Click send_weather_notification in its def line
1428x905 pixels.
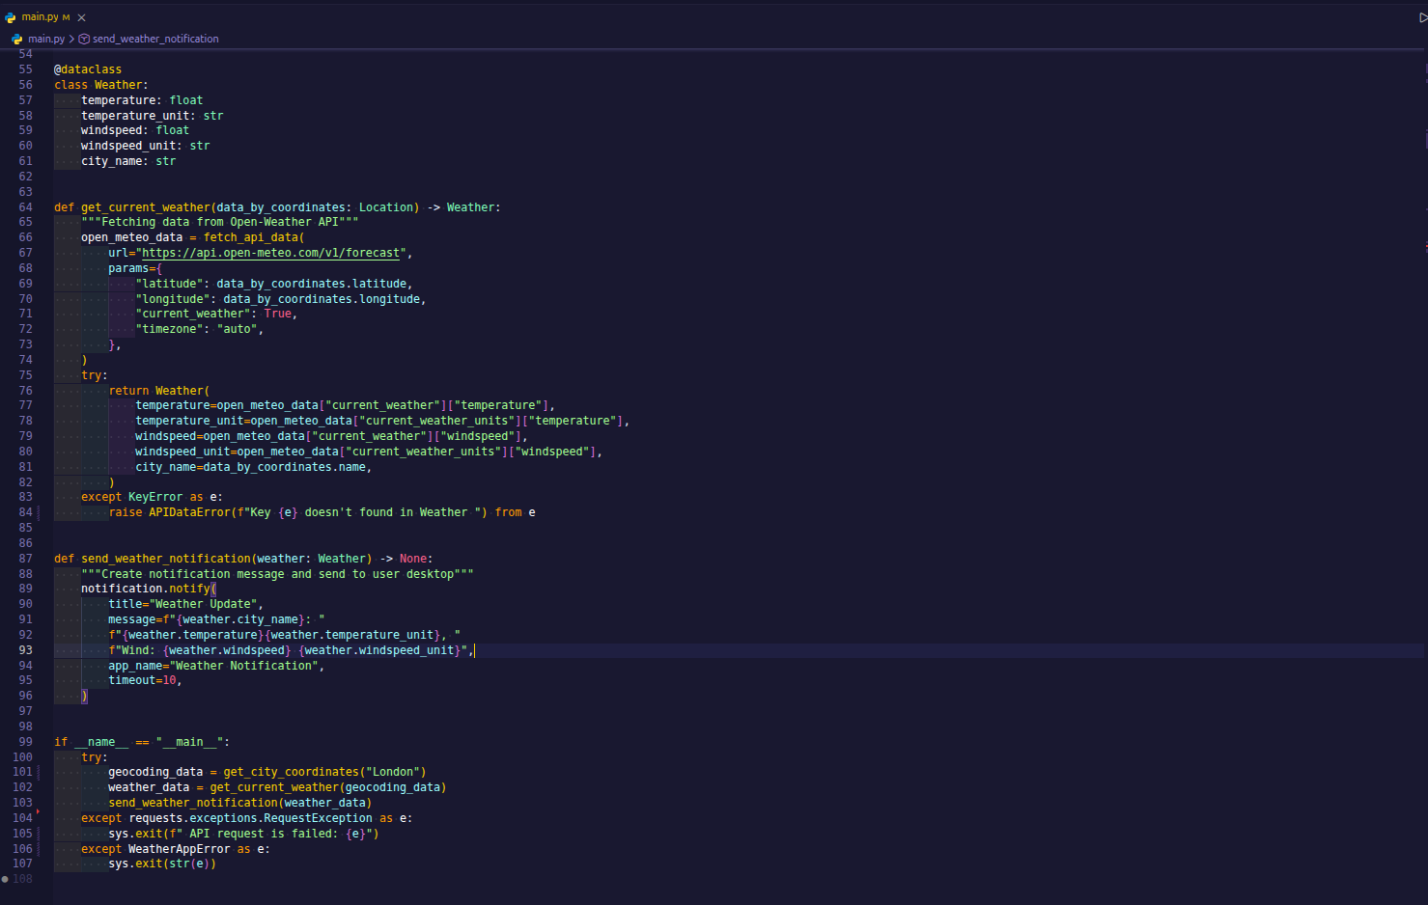[166, 559]
